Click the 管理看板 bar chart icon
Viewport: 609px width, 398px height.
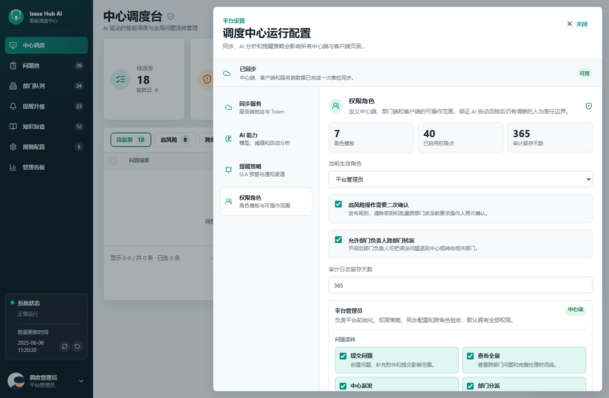tap(13, 167)
